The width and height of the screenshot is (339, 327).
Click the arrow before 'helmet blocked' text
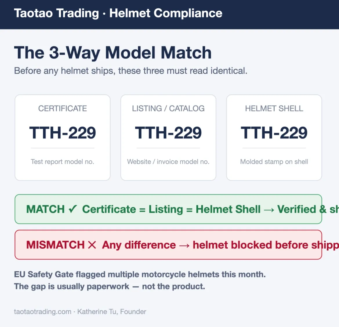tap(184, 246)
